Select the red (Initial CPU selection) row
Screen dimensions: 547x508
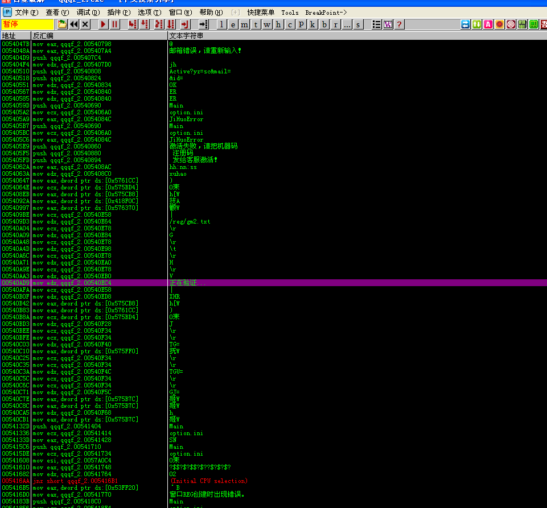pos(273,481)
